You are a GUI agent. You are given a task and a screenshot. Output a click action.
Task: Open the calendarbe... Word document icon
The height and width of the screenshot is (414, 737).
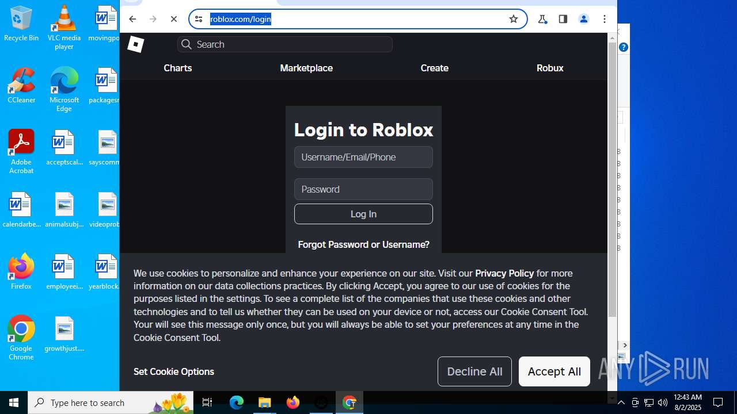(x=21, y=210)
